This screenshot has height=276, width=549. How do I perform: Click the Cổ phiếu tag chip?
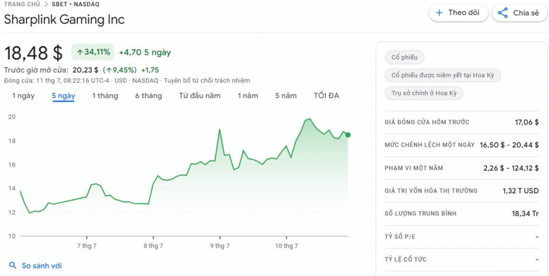(404, 57)
